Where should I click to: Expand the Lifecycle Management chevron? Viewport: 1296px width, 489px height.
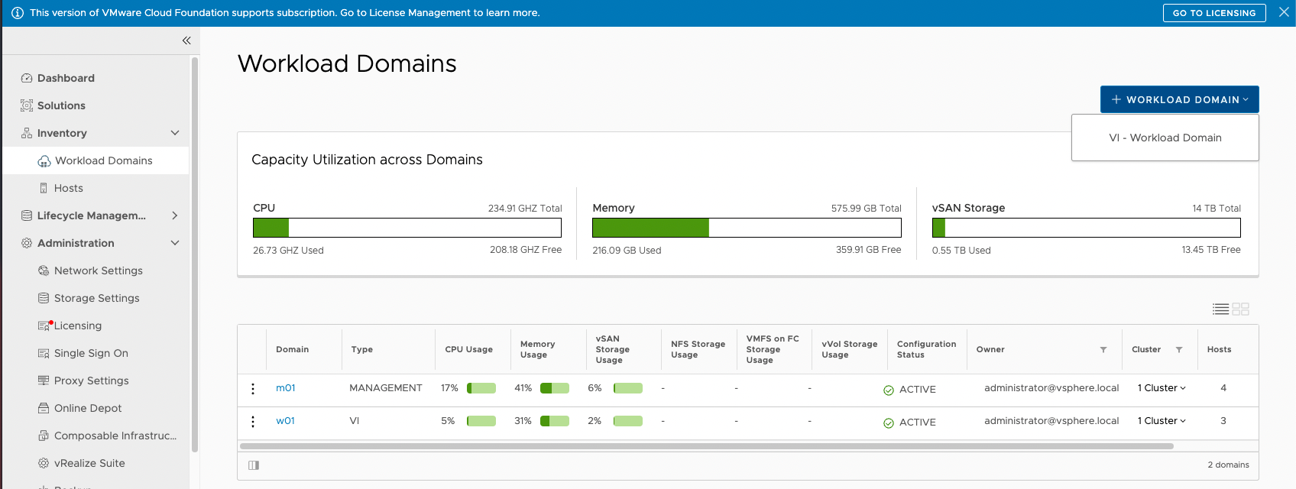click(175, 215)
